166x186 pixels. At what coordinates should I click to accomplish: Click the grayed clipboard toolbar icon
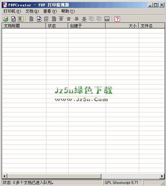(x=46, y=19)
